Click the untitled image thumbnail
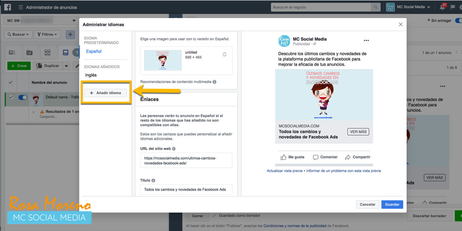 click(163, 60)
